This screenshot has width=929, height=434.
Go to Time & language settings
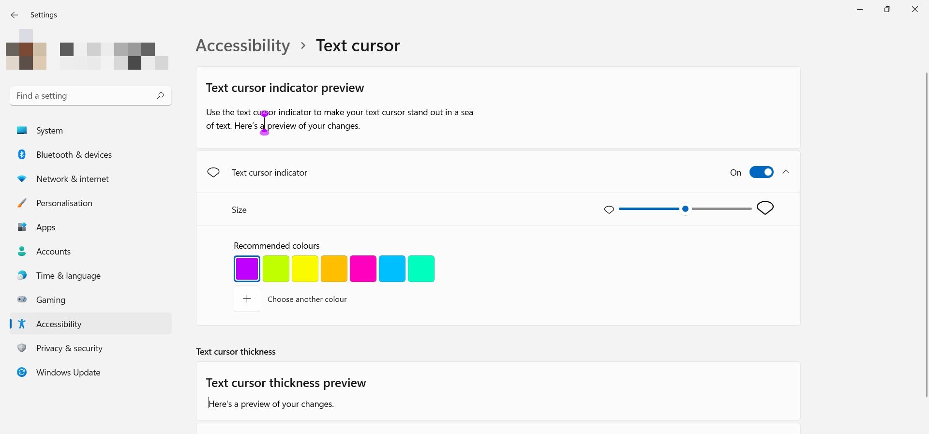coord(68,276)
